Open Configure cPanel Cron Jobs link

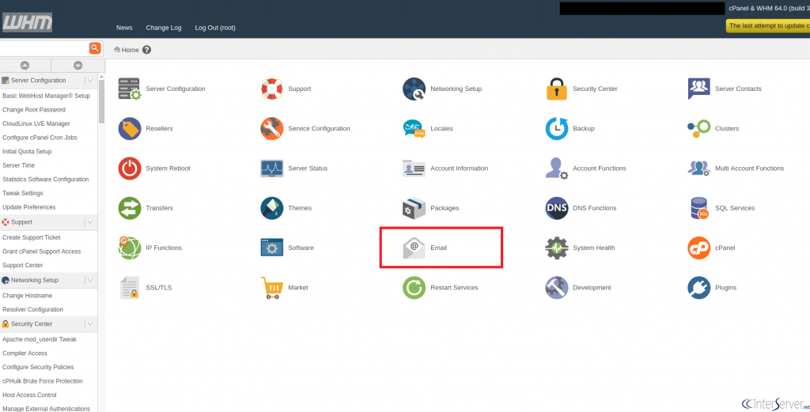pyautogui.click(x=40, y=138)
